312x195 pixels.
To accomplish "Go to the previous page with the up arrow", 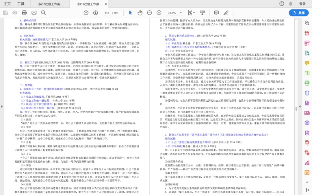I will [86, 13].
